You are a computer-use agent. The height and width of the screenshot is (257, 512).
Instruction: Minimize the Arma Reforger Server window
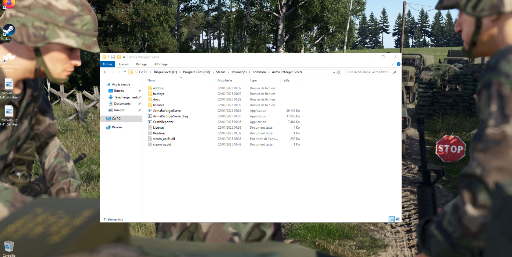click(371, 57)
